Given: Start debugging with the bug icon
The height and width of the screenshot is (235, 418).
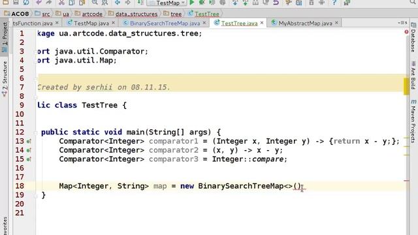Looking at the screenshot, I should 202,3.
